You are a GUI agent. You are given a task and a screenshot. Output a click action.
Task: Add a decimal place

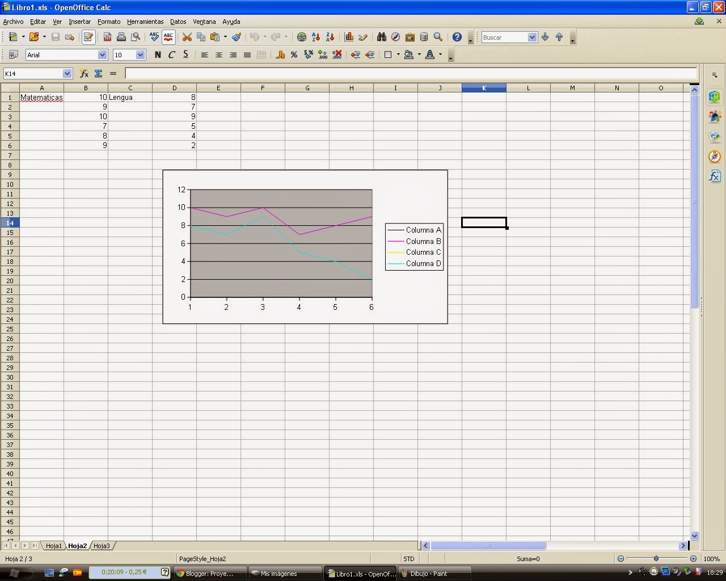tap(323, 54)
